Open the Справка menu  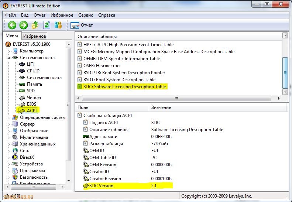click(107, 15)
